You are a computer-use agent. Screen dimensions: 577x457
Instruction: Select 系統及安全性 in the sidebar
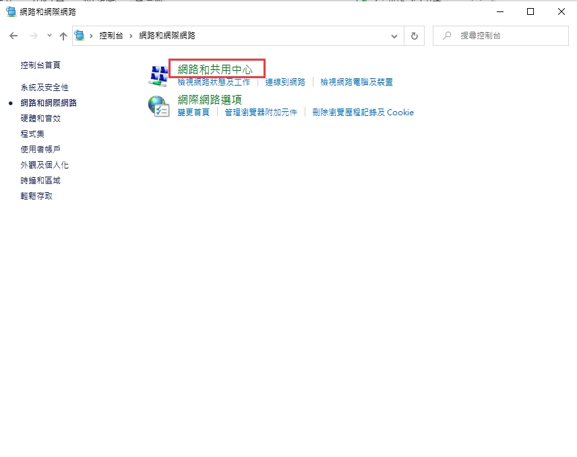[x=44, y=88]
